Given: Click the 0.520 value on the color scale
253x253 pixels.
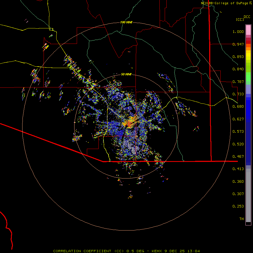Looking at the screenshot, I should tap(238, 144).
